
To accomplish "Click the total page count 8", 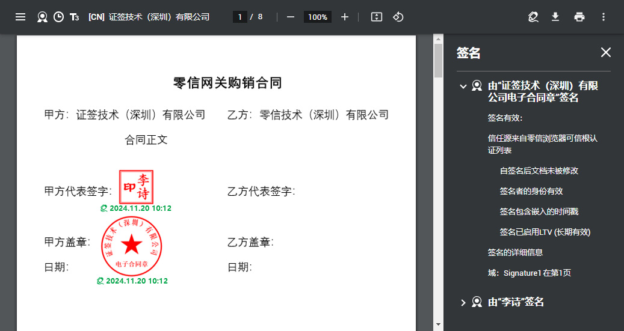I will click(261, 17).
